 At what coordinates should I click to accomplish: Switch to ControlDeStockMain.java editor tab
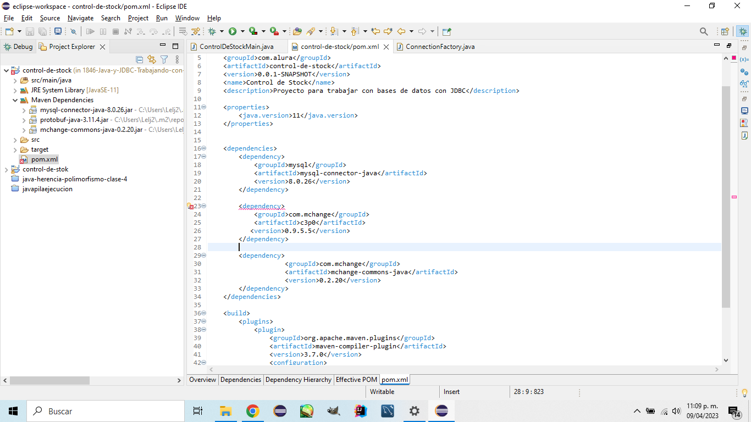236,47
